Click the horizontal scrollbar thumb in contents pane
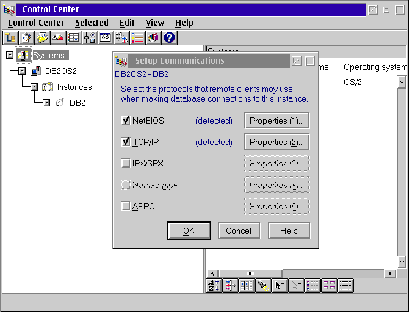Image resolution: width=409 pixels, height=312 pixels. click(250, 273)
